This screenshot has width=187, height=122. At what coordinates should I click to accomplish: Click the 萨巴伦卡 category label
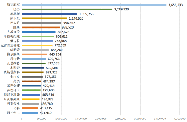[x=13, y=90]
